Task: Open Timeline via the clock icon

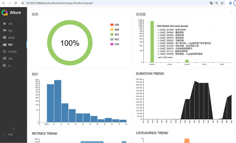Action: tap(4, 51)
